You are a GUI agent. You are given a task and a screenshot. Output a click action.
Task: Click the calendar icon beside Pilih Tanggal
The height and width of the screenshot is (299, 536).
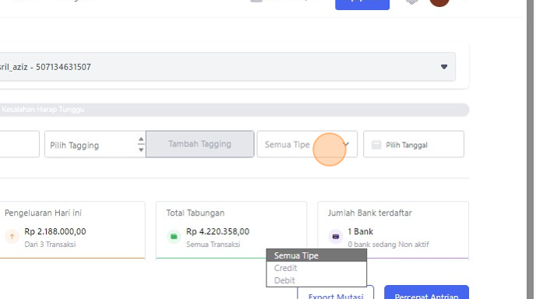pyautogui.click(x=376, y=145)
